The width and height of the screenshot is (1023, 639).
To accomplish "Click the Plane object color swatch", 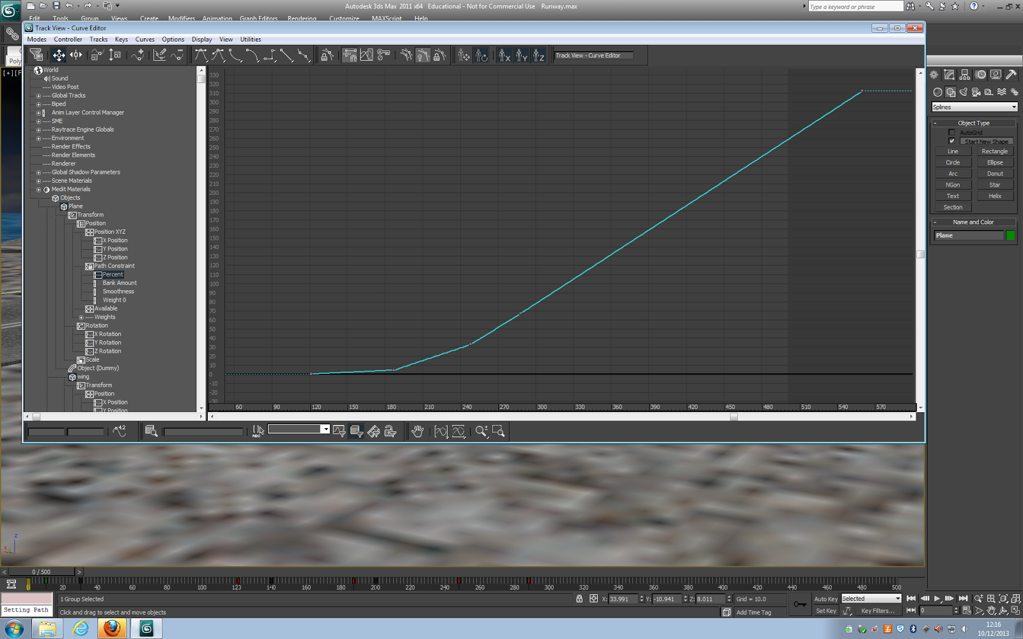I will pyautogui.click(x=1011, y=235).
